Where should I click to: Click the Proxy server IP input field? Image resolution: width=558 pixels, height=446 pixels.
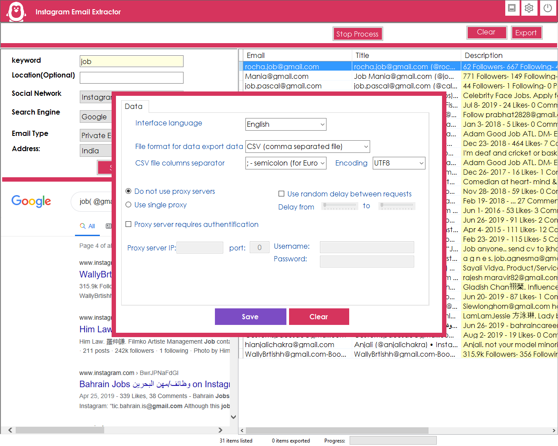tap(200, 248)
